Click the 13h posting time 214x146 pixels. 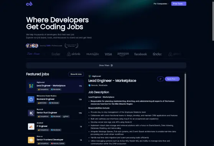click(x=80, y=99)
